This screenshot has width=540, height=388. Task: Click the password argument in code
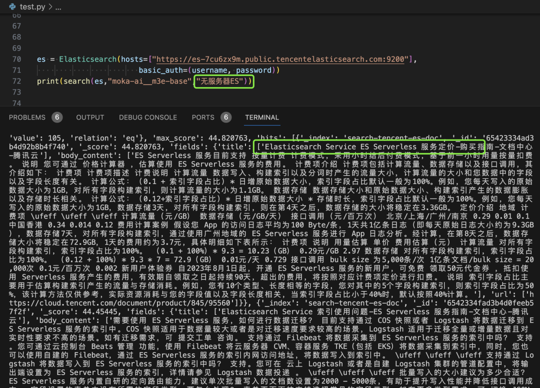coord(254,70)
